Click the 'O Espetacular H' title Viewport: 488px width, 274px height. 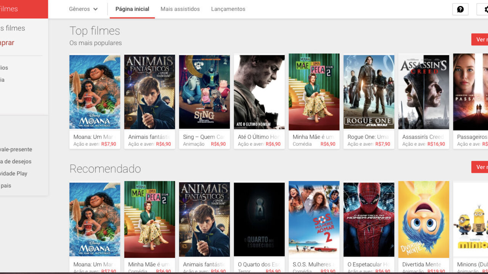tap(368, 264)
